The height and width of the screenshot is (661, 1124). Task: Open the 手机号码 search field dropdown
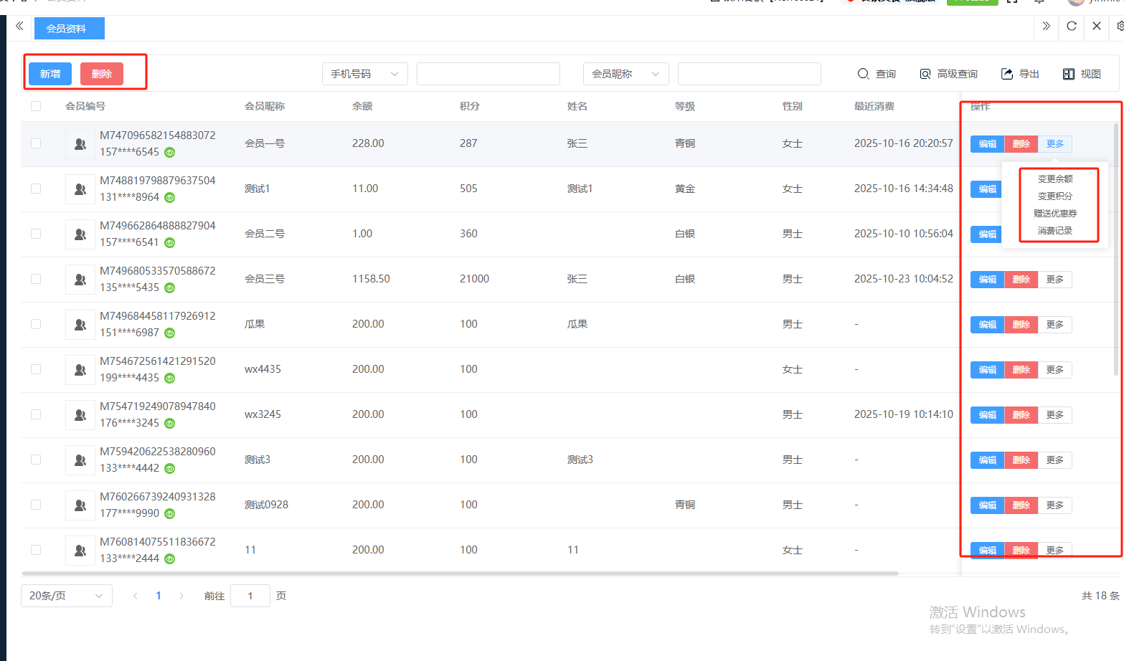point(364,74)
